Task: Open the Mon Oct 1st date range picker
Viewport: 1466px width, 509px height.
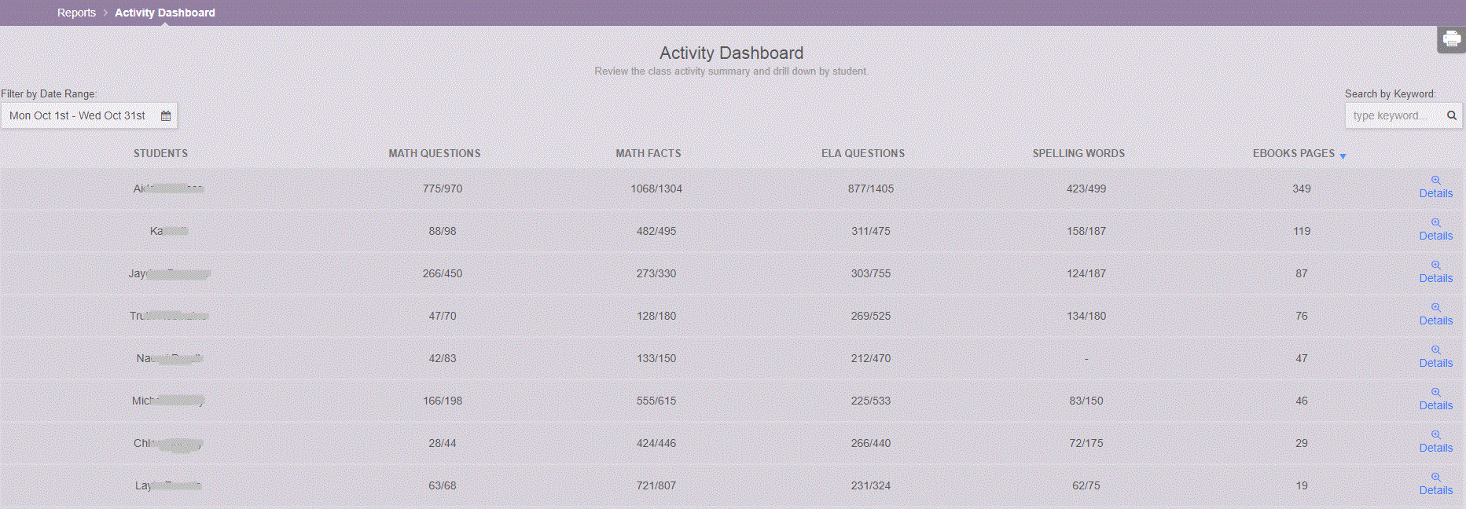Action: tap(78, 115)
